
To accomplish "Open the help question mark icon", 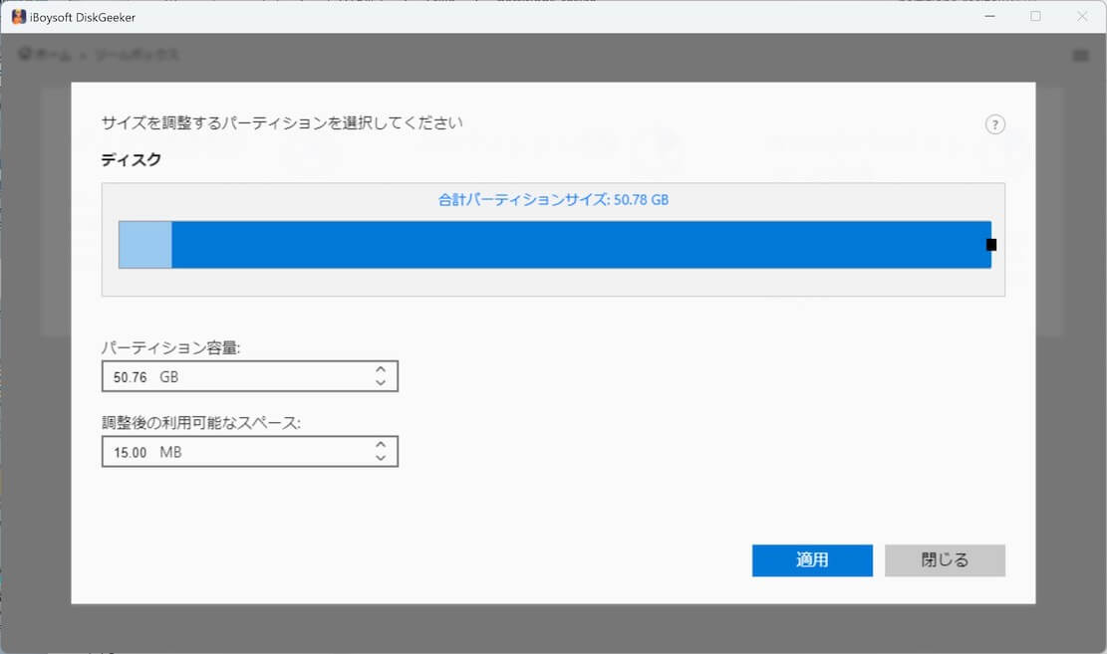I will pos(994,124).
